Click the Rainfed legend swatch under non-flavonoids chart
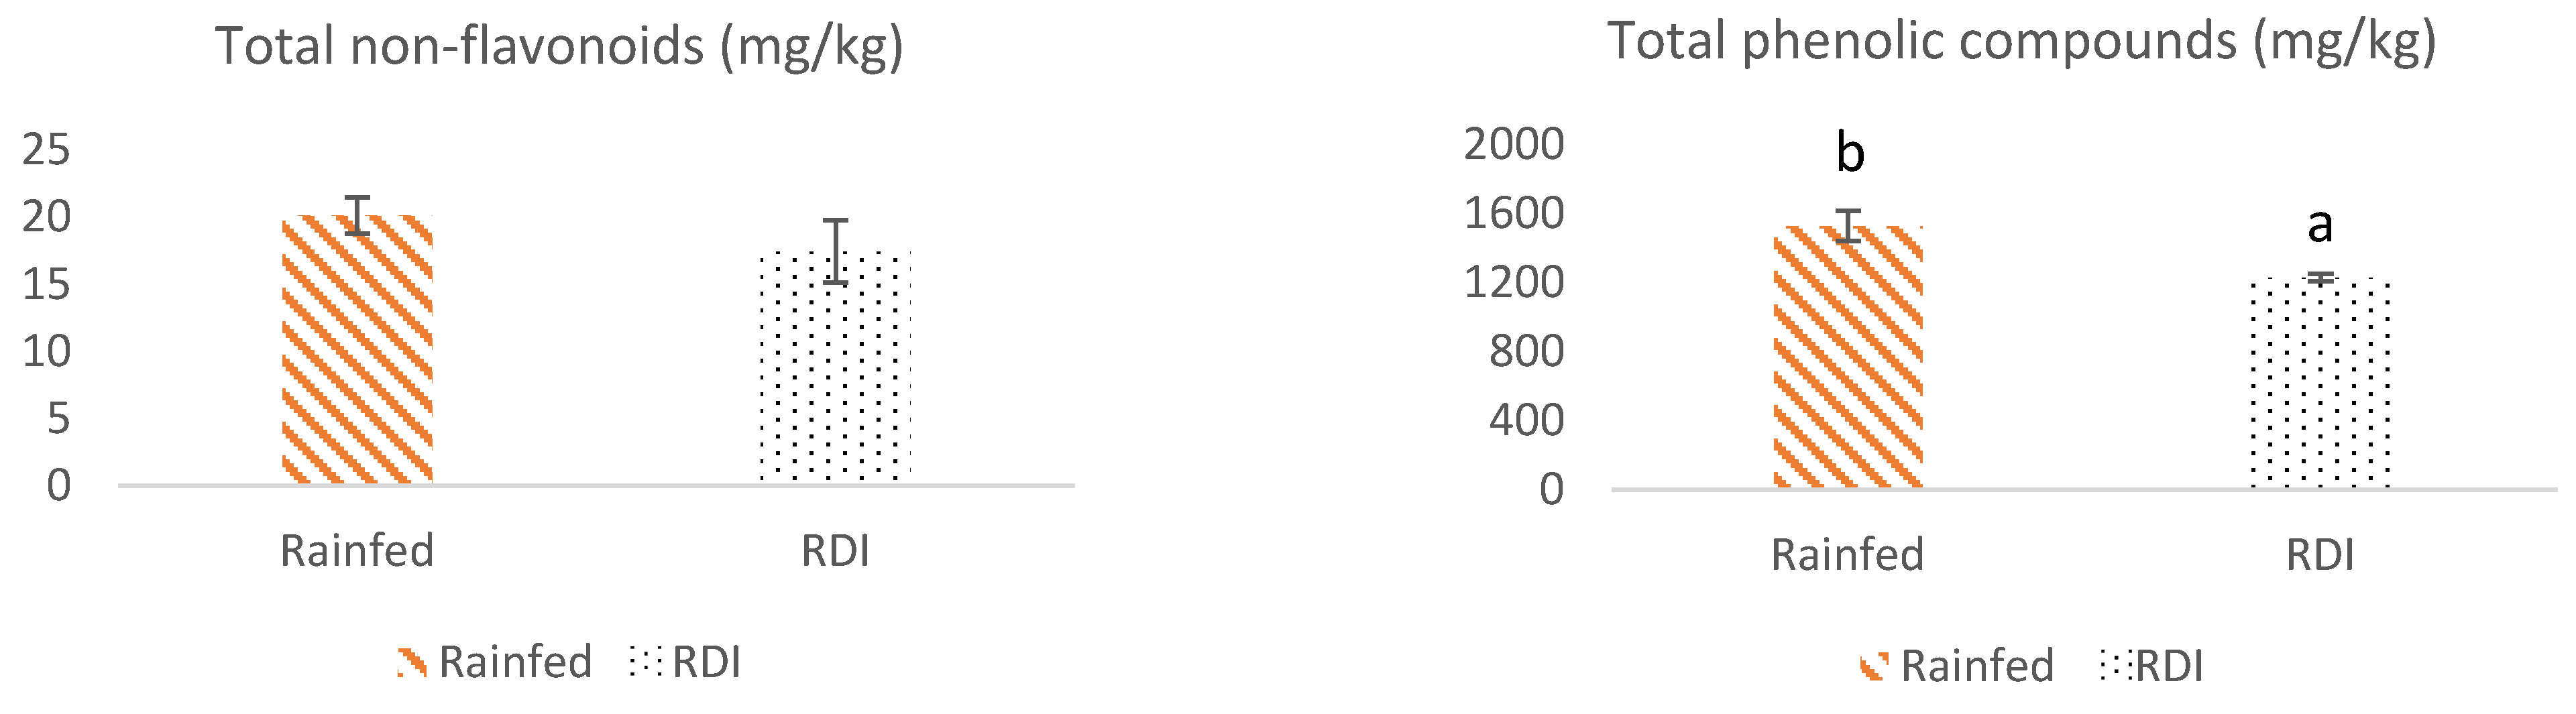The width and height of the screenshot is (2576, 714). 412,663
